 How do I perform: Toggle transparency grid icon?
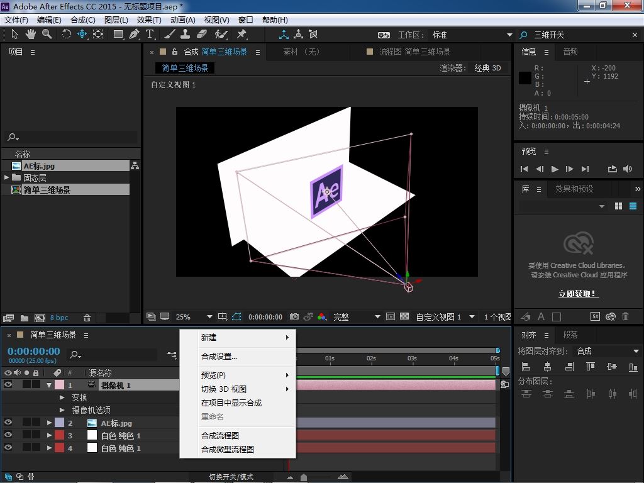[x=404, y=316]
